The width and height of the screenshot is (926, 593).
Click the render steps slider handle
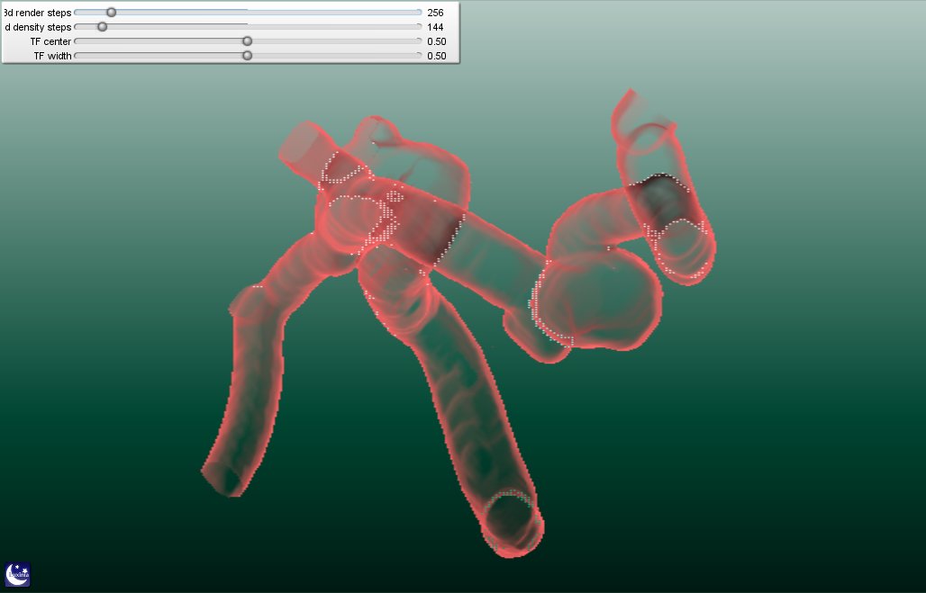coord(111,13)
